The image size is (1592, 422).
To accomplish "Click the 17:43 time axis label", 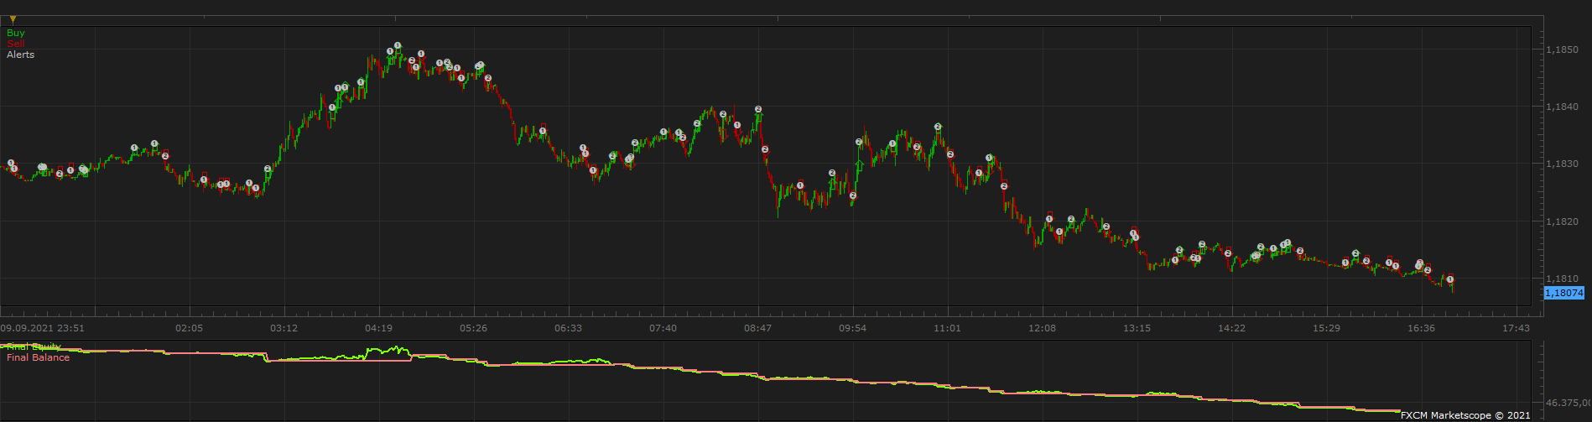I will [x=1516, y=328].
